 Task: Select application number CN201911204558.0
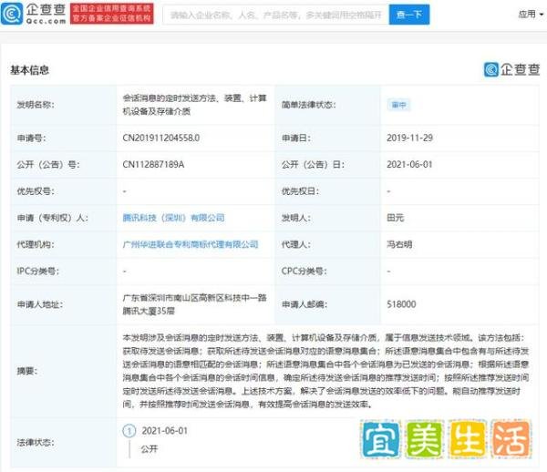(x=161, y=138)
